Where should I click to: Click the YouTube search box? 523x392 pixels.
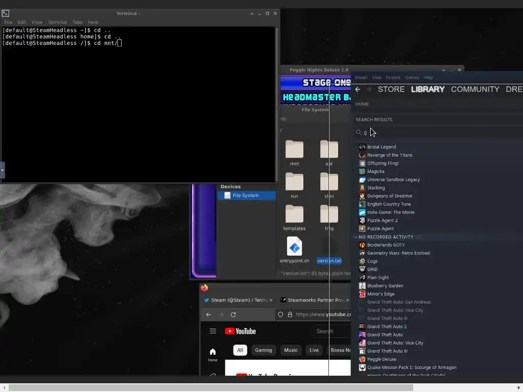[331, 331]
